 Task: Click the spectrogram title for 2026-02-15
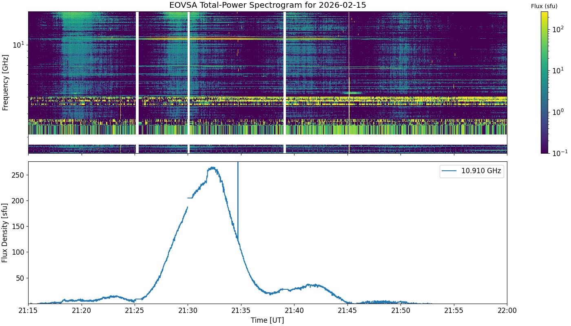(268, 5)
